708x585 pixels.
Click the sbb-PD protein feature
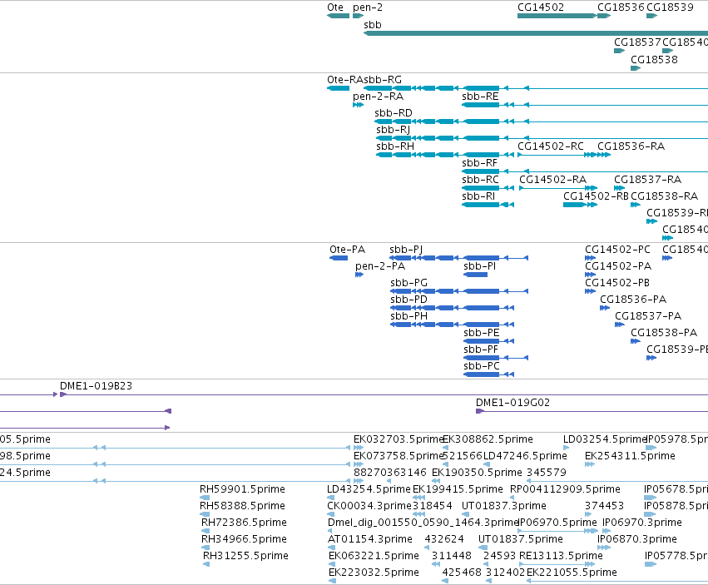coord(452,308)
